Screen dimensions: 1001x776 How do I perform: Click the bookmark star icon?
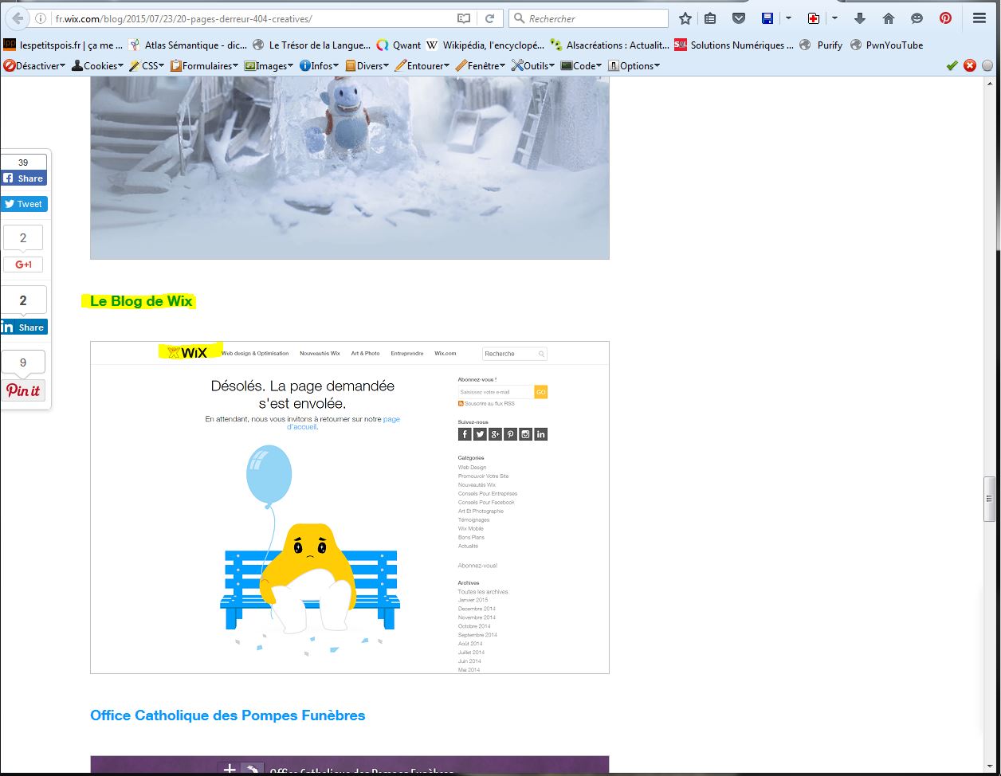click(x=685, y=18)
